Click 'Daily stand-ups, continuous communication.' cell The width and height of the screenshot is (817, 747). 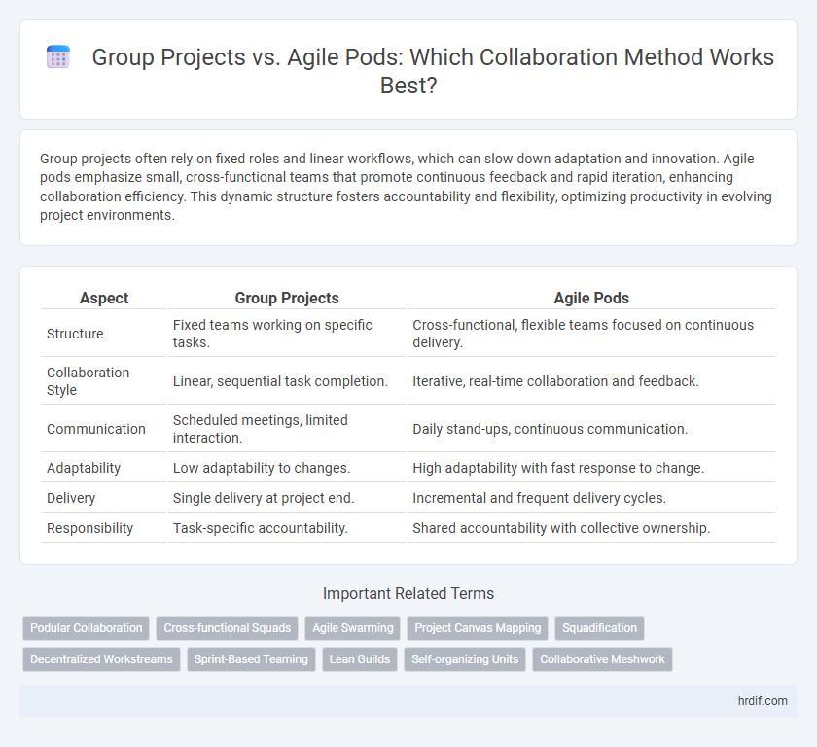(x=591, y=429)
